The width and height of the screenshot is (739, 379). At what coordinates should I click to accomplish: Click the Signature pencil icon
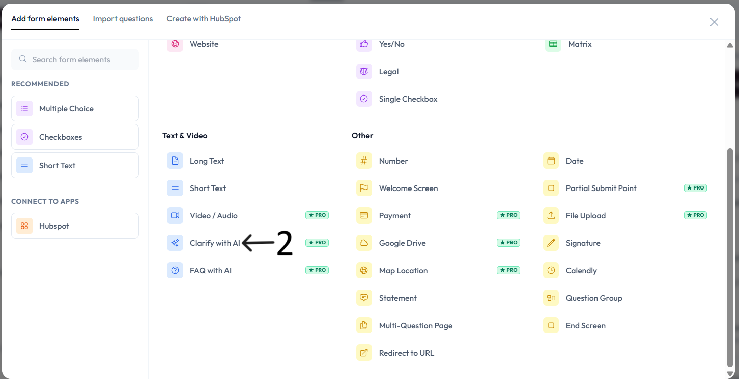pyautogui.click(x=551, y=243)
